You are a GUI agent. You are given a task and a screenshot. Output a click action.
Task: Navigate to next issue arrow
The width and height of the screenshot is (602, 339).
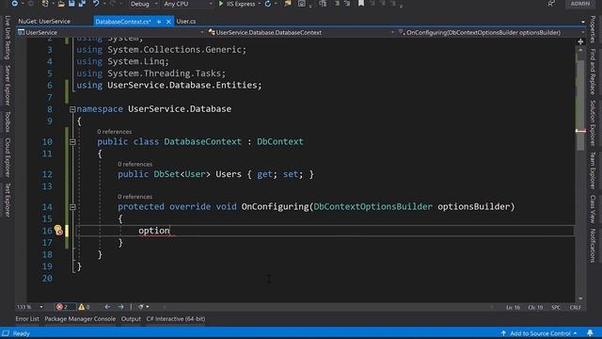pos(121,307)
